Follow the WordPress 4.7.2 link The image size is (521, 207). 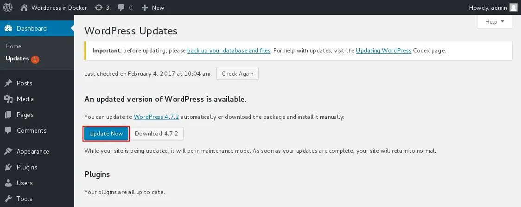pos(157,117)
